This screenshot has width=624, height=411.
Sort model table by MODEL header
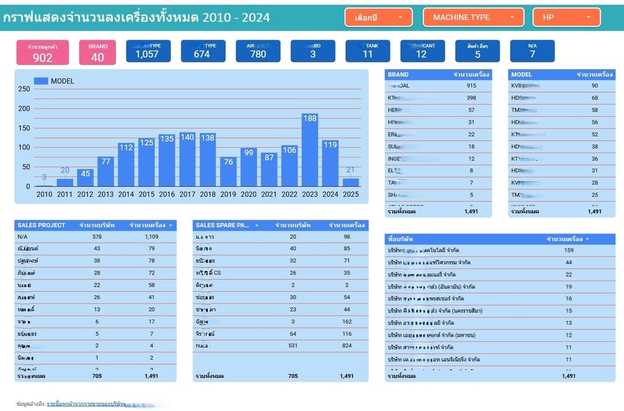521,75
